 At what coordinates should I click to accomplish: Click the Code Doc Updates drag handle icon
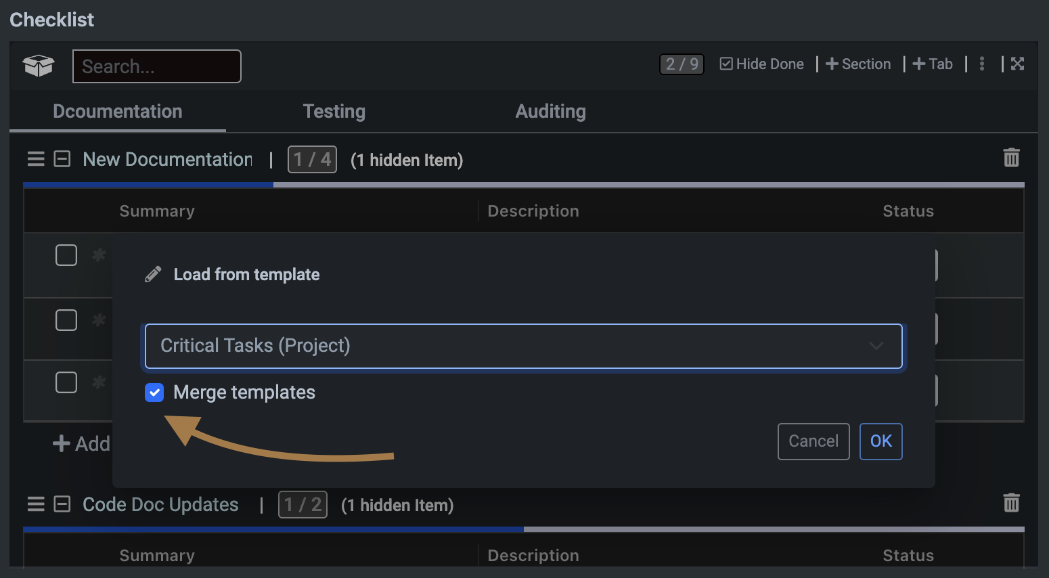click(36, 504)
